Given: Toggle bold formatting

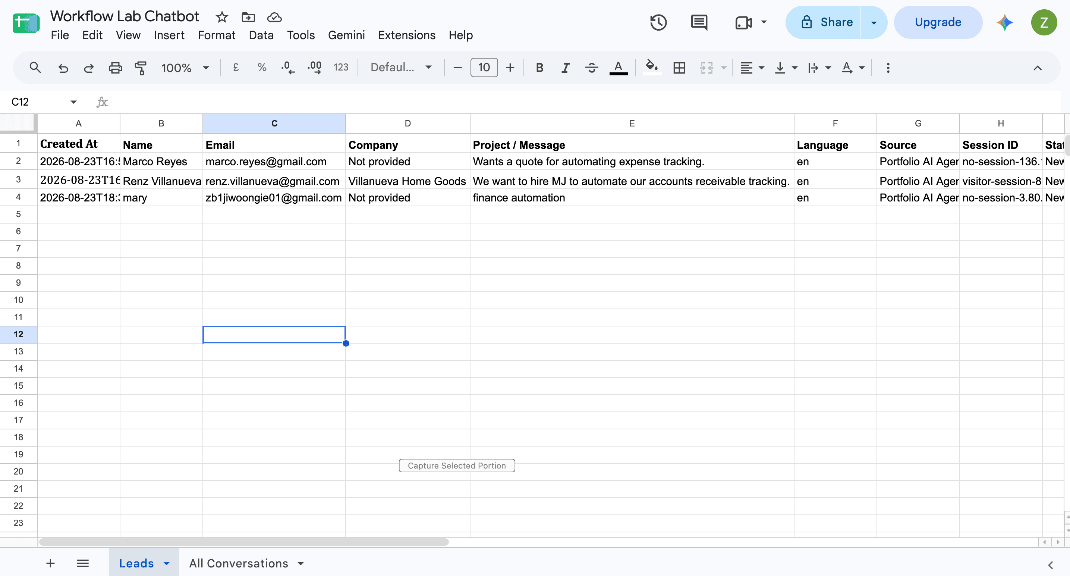Looking at the screenshot, I should tap(539, 67).
